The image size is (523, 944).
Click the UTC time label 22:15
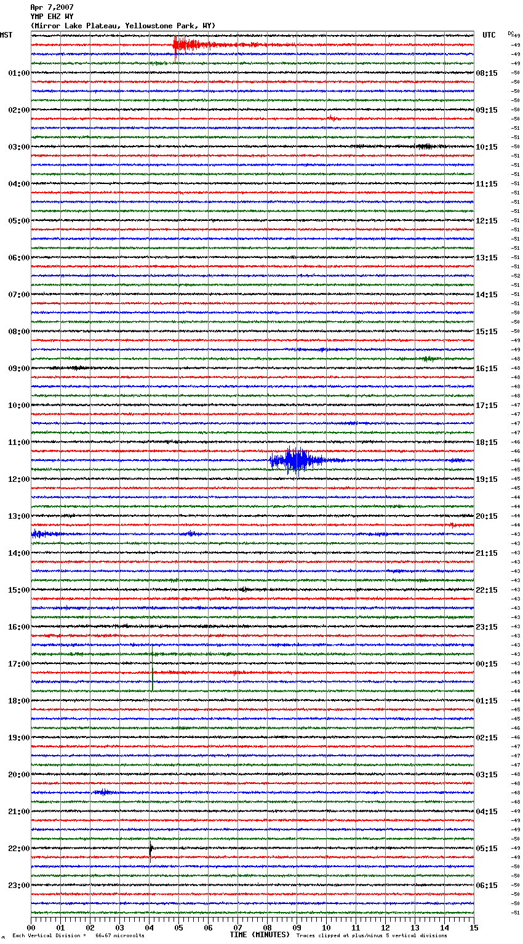[487, 590]
